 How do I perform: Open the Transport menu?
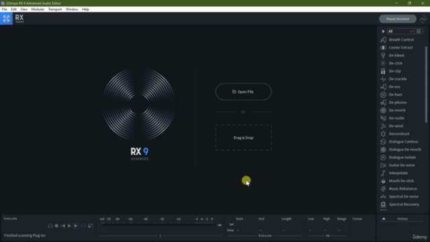[x=55, y=9]
